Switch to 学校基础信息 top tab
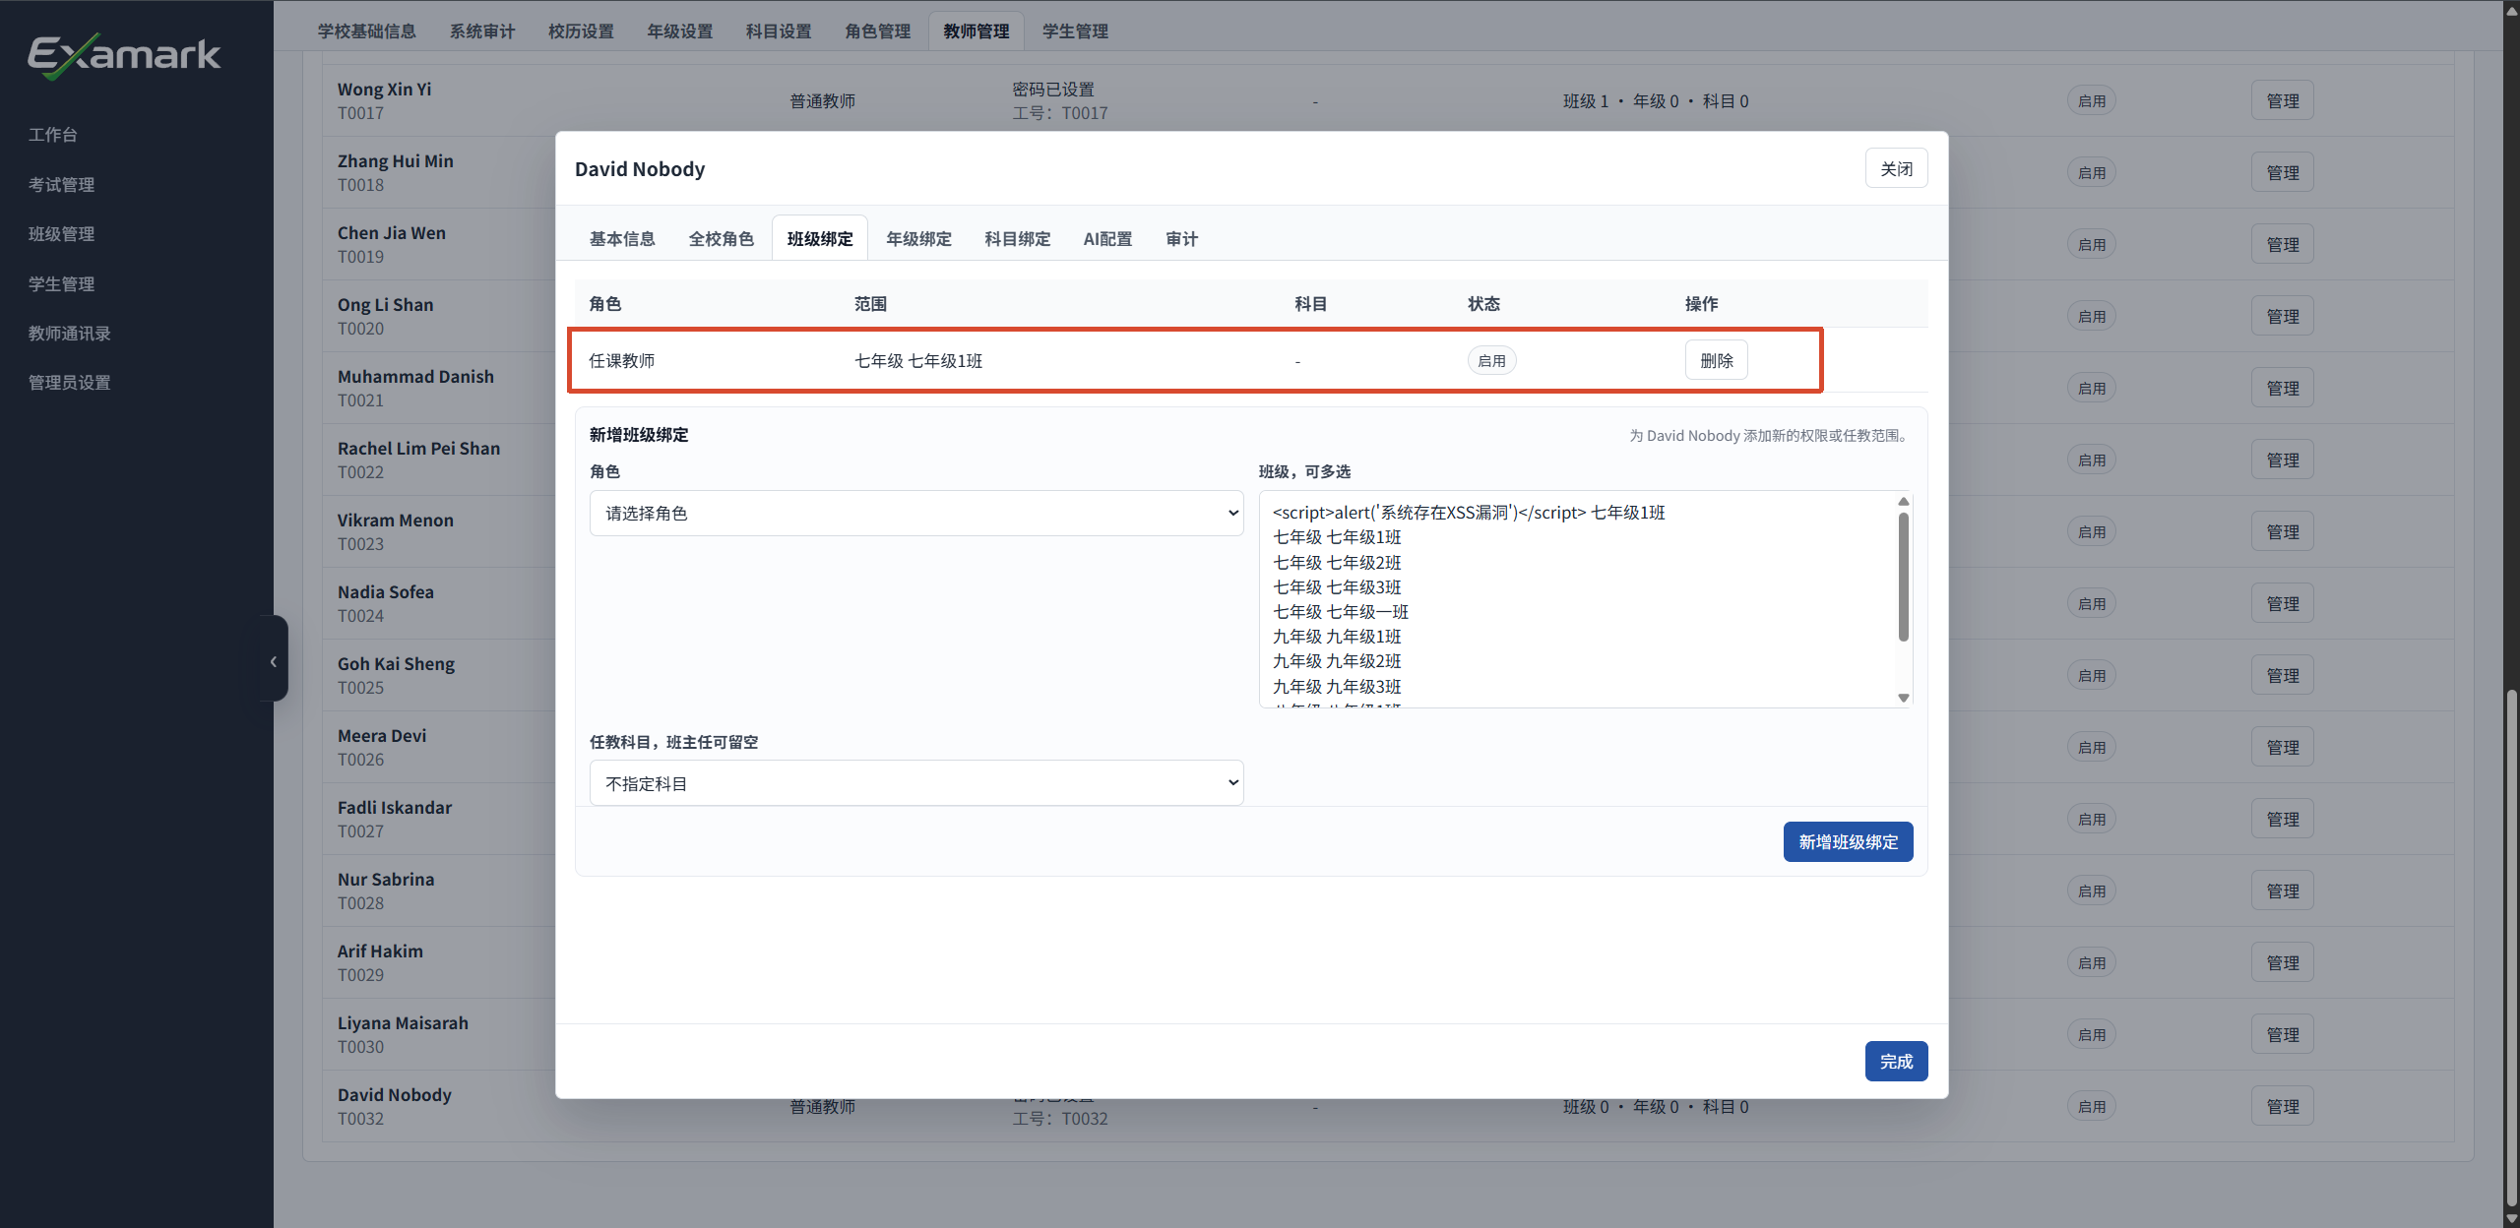Viewport: 2520px width, 1228px height. [366, 31]
